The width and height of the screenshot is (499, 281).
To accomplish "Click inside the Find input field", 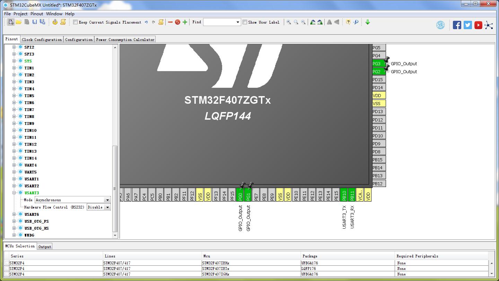I will 219,22.
